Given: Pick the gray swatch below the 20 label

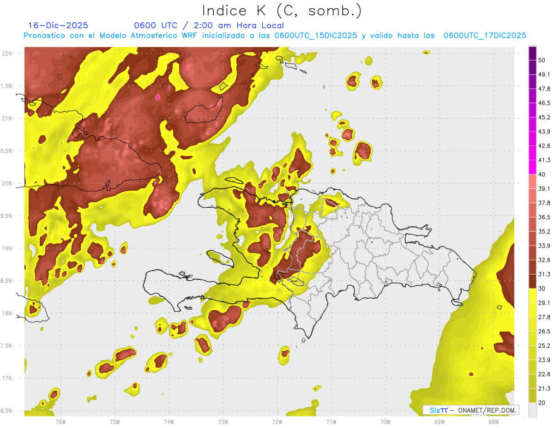Looking at the screenshot, I should point(532,410).
